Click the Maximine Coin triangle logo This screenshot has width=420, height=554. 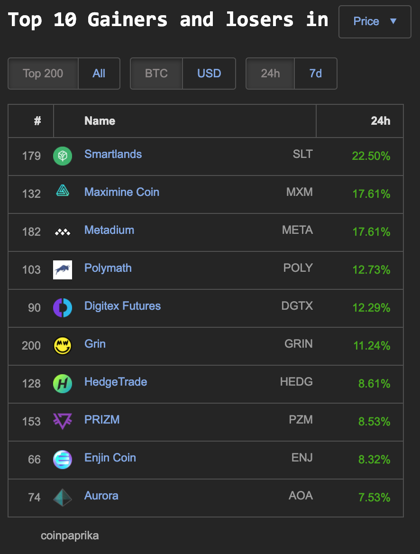click(63, 191)
